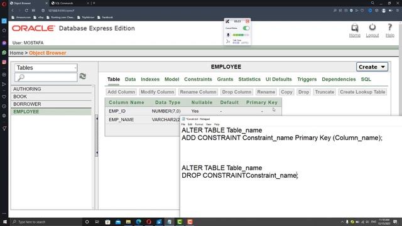402x226 pixels.
Task: Click the browser reload button
Action: coord(26,11)
